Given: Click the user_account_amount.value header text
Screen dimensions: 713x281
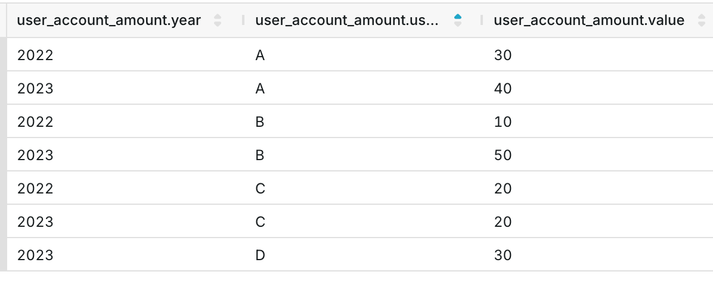Looking at the screenshot, I should [589, 21].
